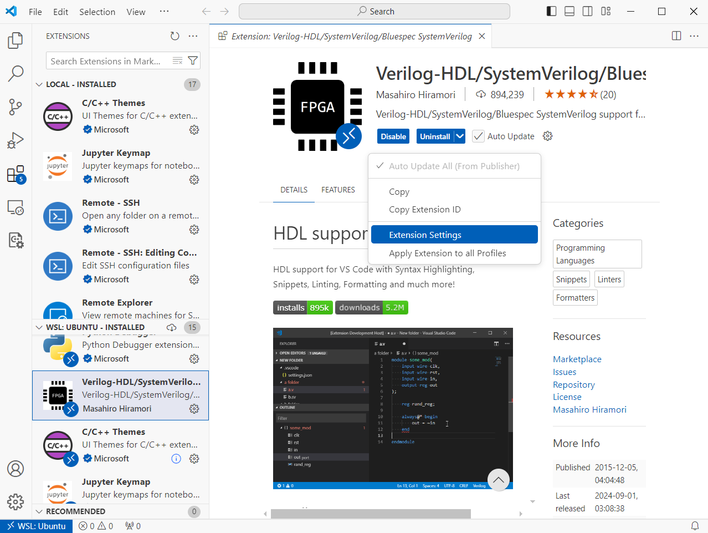Screen dimensions: 708x533
Task: Choose Copy Extension ID
Action: click(x=454, y=210)
